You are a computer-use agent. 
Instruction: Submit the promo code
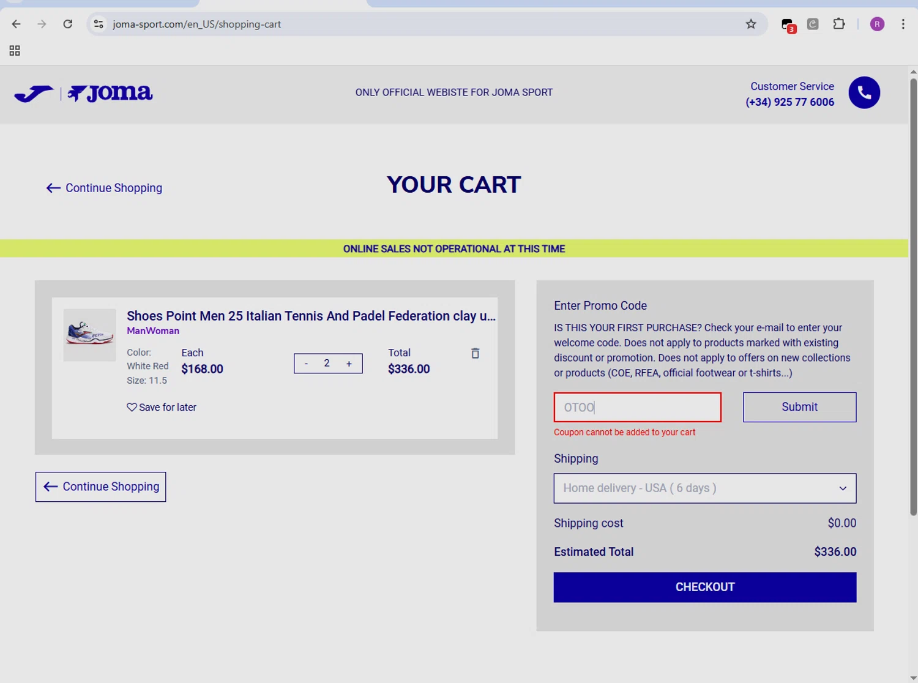799,407
